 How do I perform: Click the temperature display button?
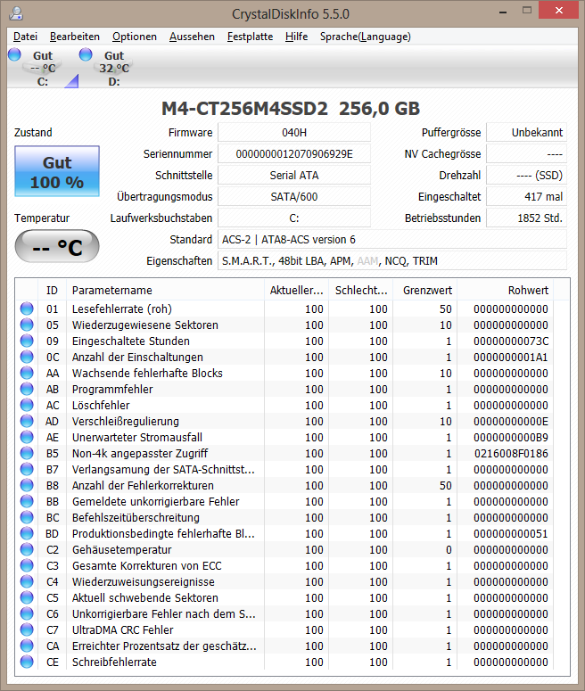(57, 246)
